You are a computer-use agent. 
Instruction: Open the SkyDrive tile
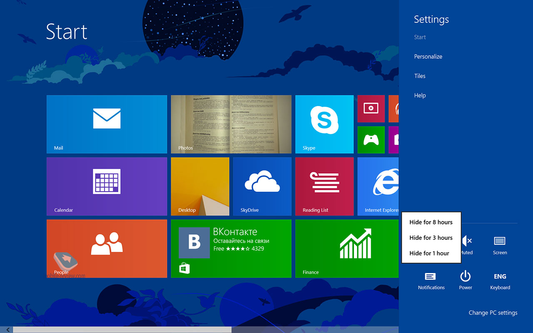pos(262,186)
